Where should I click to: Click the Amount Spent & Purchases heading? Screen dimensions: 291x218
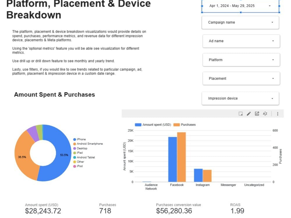[55, 95]
